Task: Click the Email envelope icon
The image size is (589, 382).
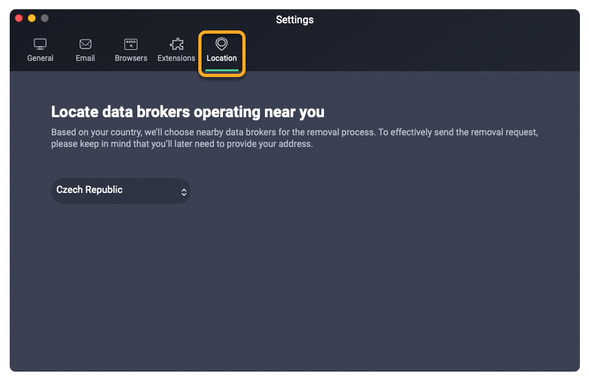Action: (x=86, y=44)
